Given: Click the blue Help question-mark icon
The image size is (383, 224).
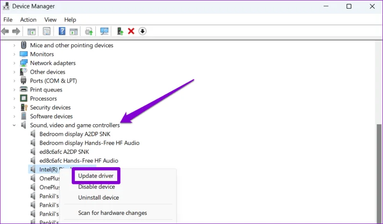Looking at the screenshot, I should [x=62, y=31].
